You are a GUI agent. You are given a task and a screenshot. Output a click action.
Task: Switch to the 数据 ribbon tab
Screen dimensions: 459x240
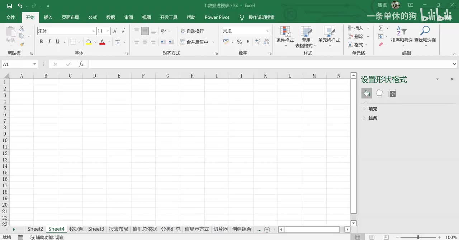click(x=111, y=17)
